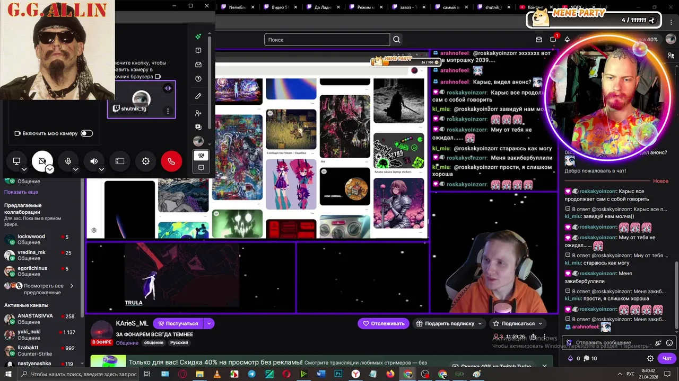The height and width of the screenshot is (381, 679).
Task: Expand the microphone options arrow
Action: coord(75,169)
